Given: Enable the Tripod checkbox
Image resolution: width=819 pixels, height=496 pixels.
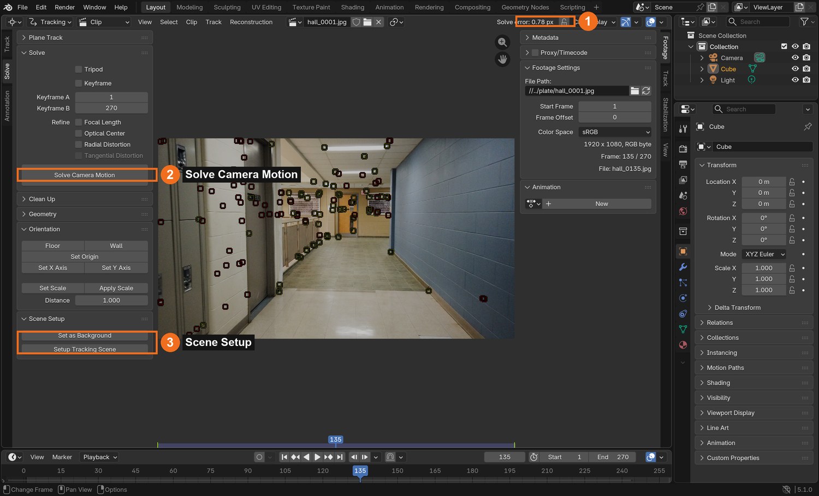Looking at the screenshot, I should pos(79,69).
